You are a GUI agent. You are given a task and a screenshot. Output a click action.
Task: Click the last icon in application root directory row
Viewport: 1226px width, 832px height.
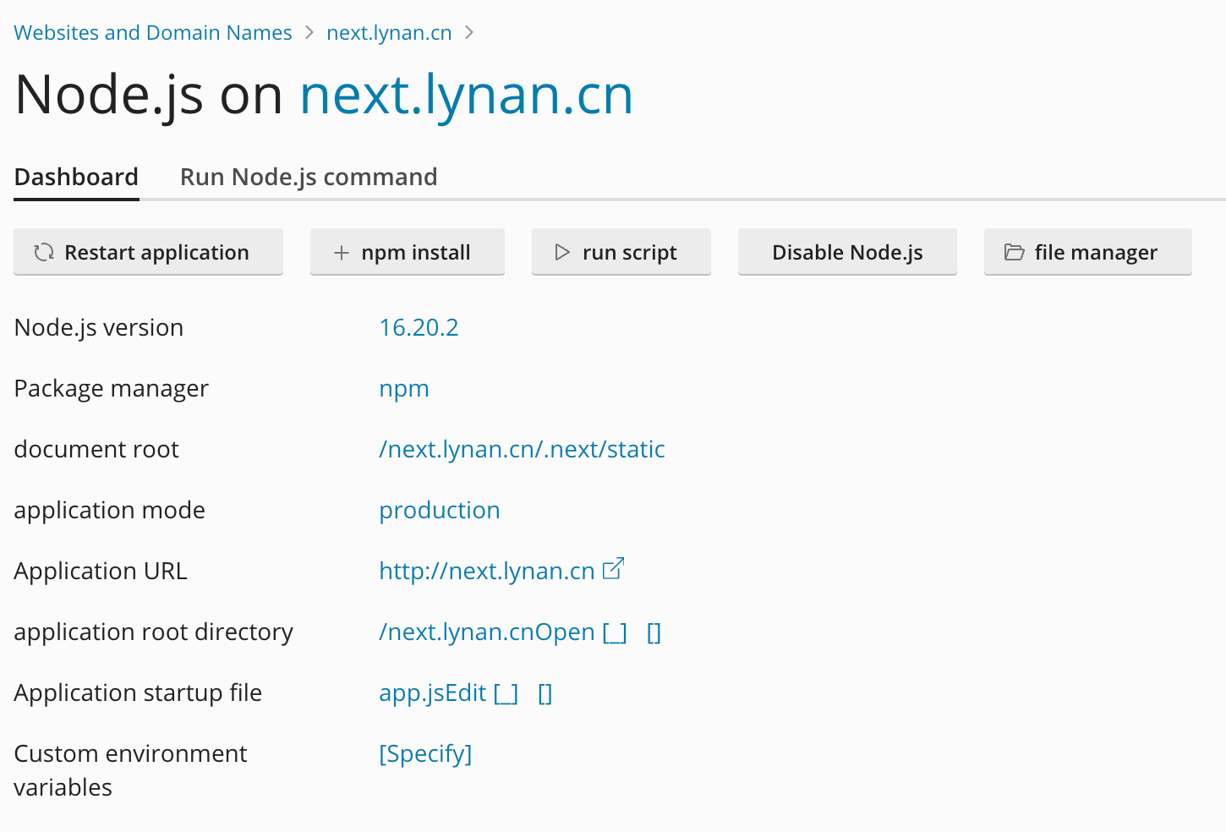(x=654, y=632)
